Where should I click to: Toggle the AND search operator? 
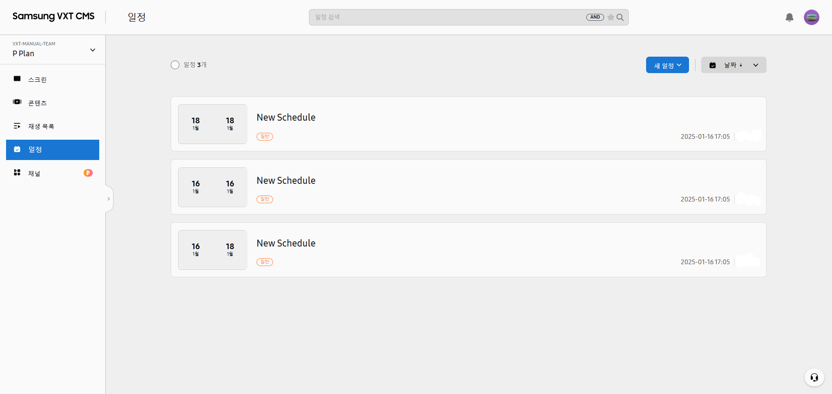[595, 17]
